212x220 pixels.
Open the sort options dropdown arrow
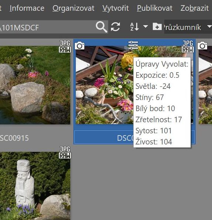coord(145,26)
